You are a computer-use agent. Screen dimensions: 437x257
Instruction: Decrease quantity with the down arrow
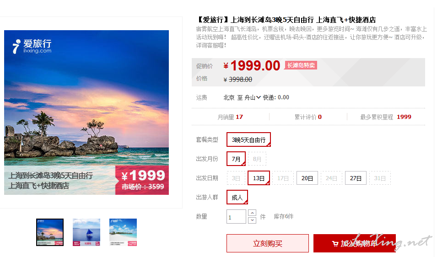(252, 220)
